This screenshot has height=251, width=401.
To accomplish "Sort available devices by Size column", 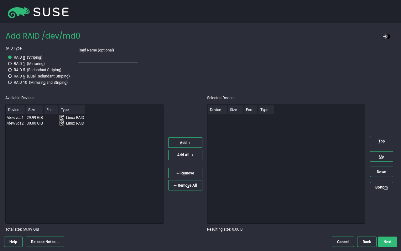I will click(x=34, y=110).
